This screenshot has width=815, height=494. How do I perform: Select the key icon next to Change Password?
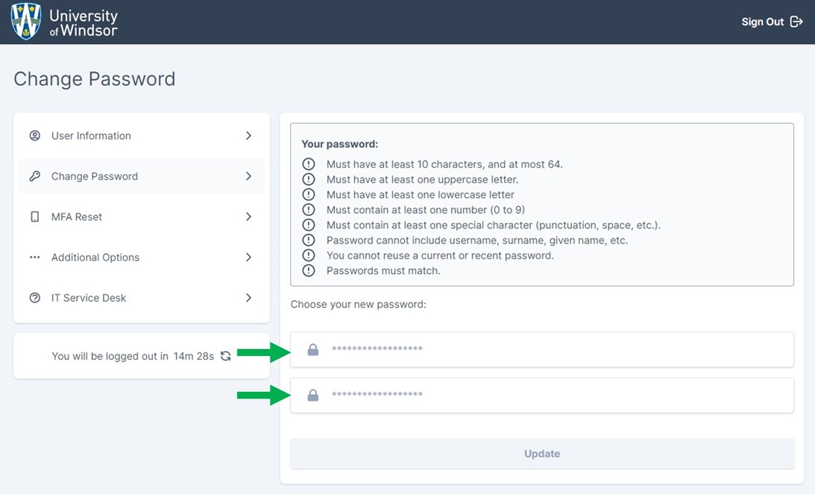tap(34, 176)
